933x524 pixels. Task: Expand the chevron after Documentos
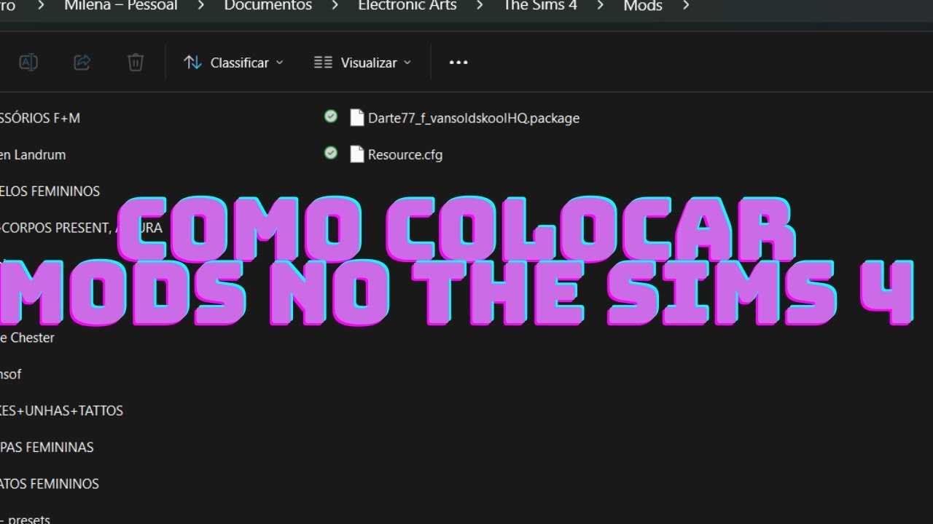[335, 6]
